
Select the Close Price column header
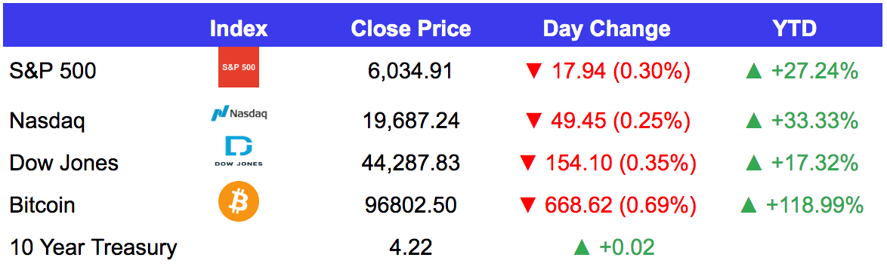[x=411, y=28]
